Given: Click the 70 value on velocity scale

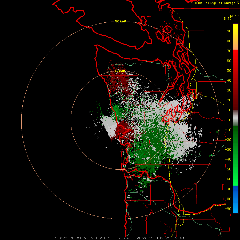Looking at the screenshot, I should [x=229, y=51].
